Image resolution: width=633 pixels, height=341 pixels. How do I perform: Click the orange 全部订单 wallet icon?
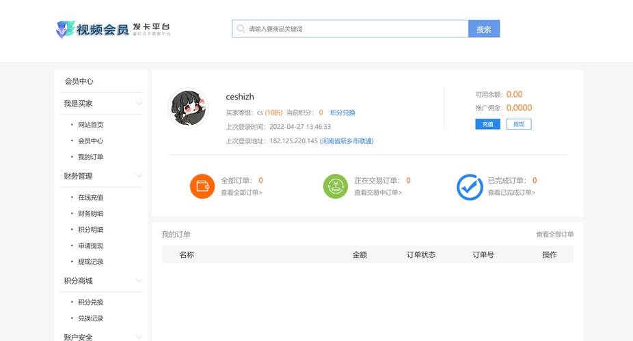coord(202,186)
